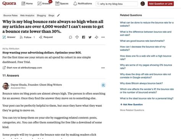Viewport: 181px width, 139px height.
Task: Open the 0% bounce rate pages question
Action: [146, 66]
